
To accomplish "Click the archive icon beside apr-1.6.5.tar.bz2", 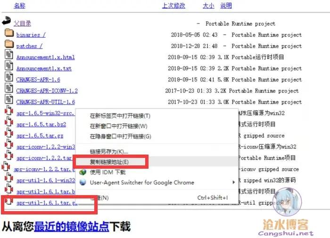I will click(8, 123).
